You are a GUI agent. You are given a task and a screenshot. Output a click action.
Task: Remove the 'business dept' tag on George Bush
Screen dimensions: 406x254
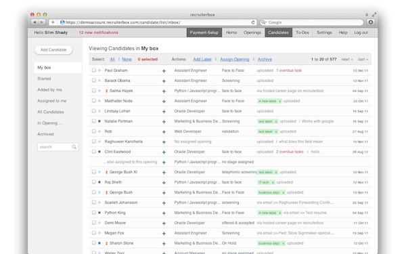click(284, 192)
